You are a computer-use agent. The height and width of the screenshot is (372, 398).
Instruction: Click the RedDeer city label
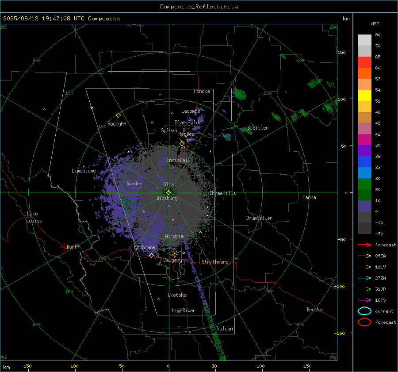click(188, 134)
